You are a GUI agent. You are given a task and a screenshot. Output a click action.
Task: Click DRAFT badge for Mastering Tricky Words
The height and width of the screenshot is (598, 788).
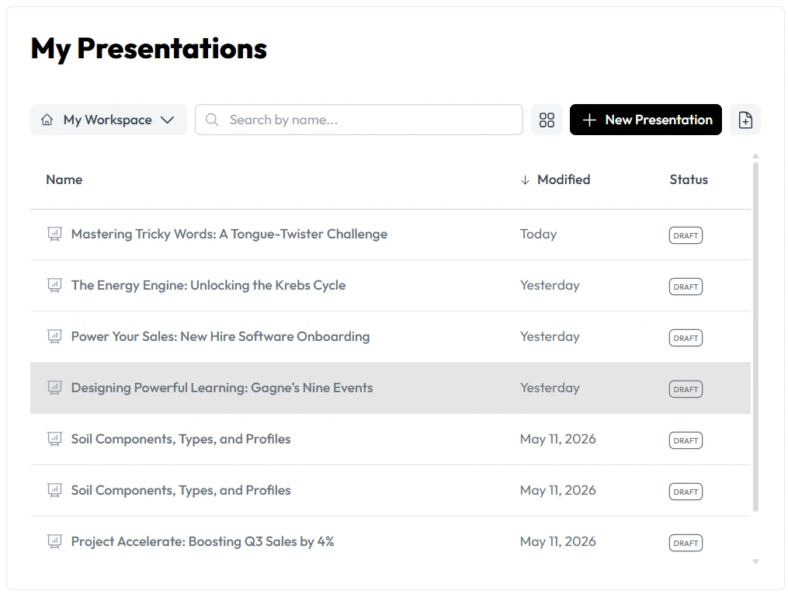coord(686,235)
